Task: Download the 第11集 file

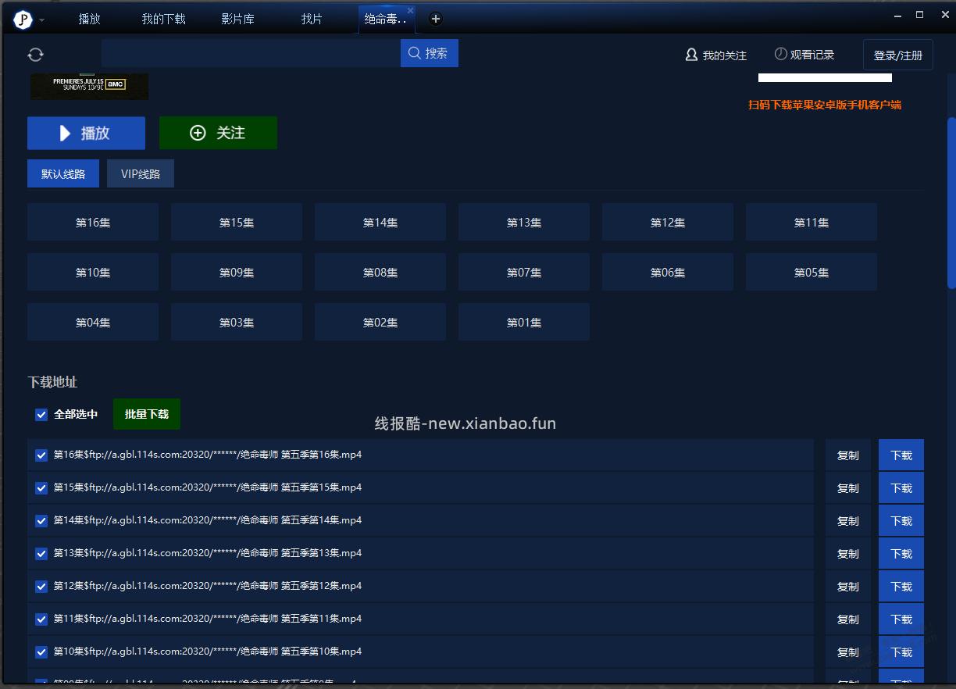Action: click(x=901, y=619)
